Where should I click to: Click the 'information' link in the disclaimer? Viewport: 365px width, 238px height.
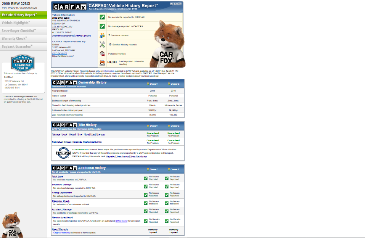109,71
